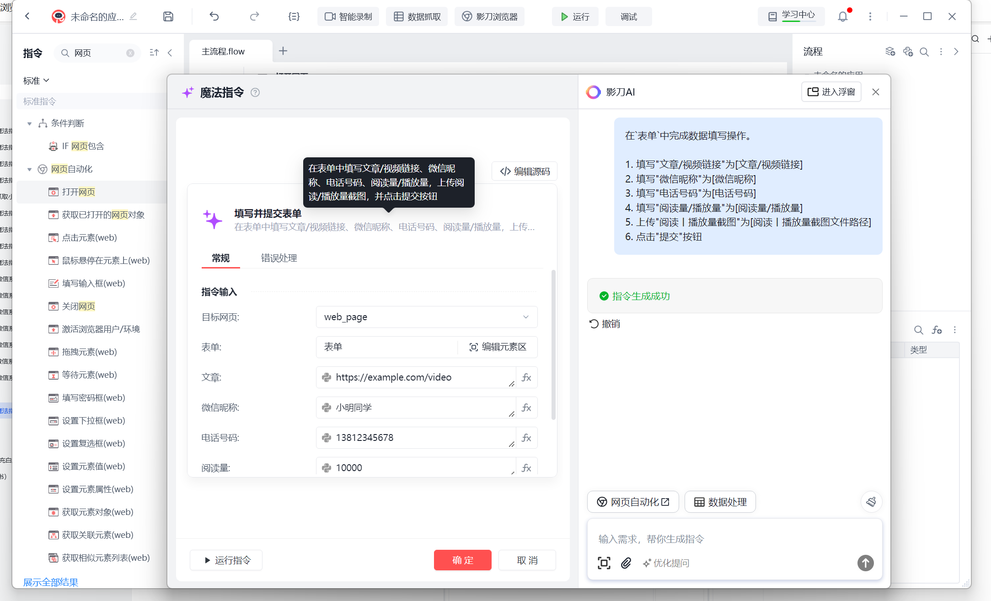Screen dimensions: 991x601
Task: Select the 主流程.flow tab
Action: click(x=223, y=51)
